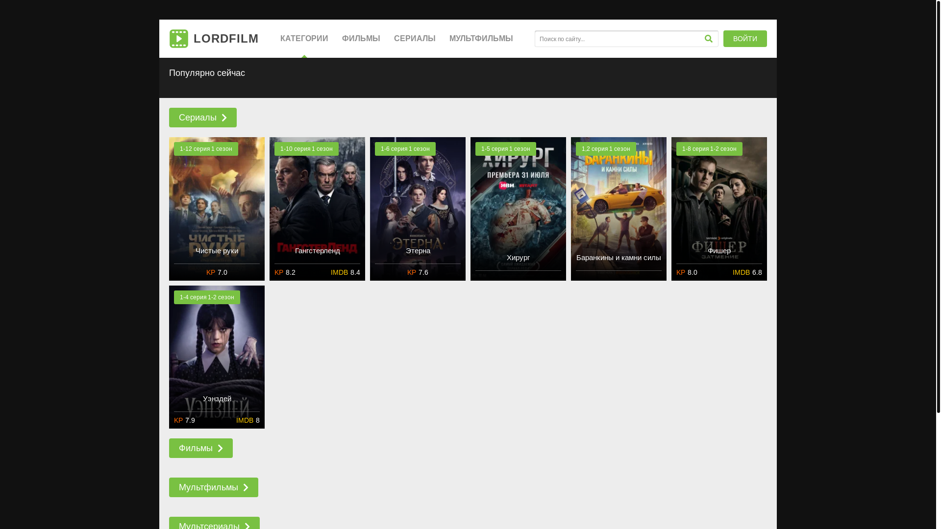Click the Баранкины и камни силы title
This screenshot has width=941, height=529.
coord(619,258)
